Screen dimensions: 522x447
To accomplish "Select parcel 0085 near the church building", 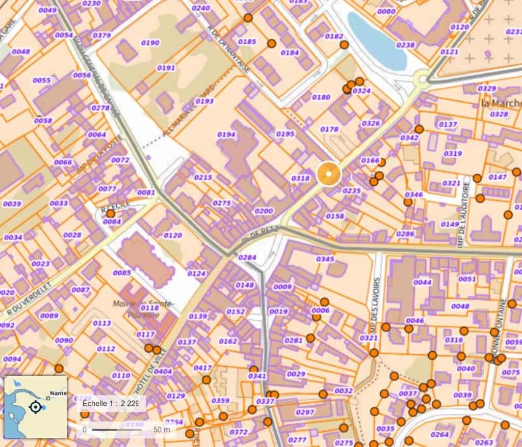I will point(122,273).
